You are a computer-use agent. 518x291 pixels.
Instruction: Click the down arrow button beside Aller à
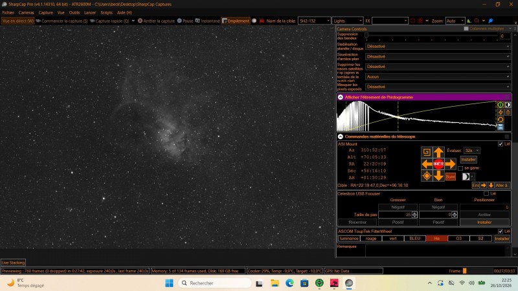(491, 186)
